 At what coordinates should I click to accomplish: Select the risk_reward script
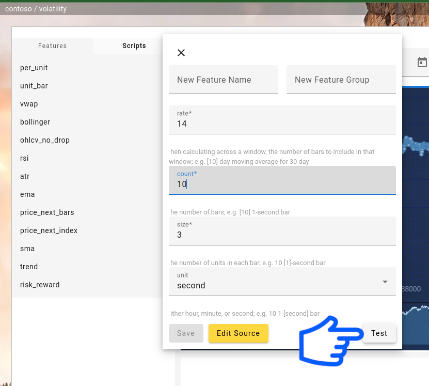point(40,285)
